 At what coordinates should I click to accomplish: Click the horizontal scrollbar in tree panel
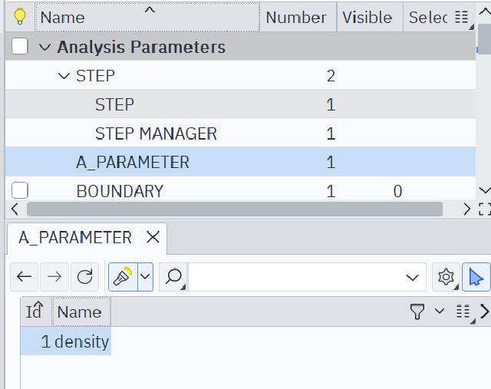(234, 209)
